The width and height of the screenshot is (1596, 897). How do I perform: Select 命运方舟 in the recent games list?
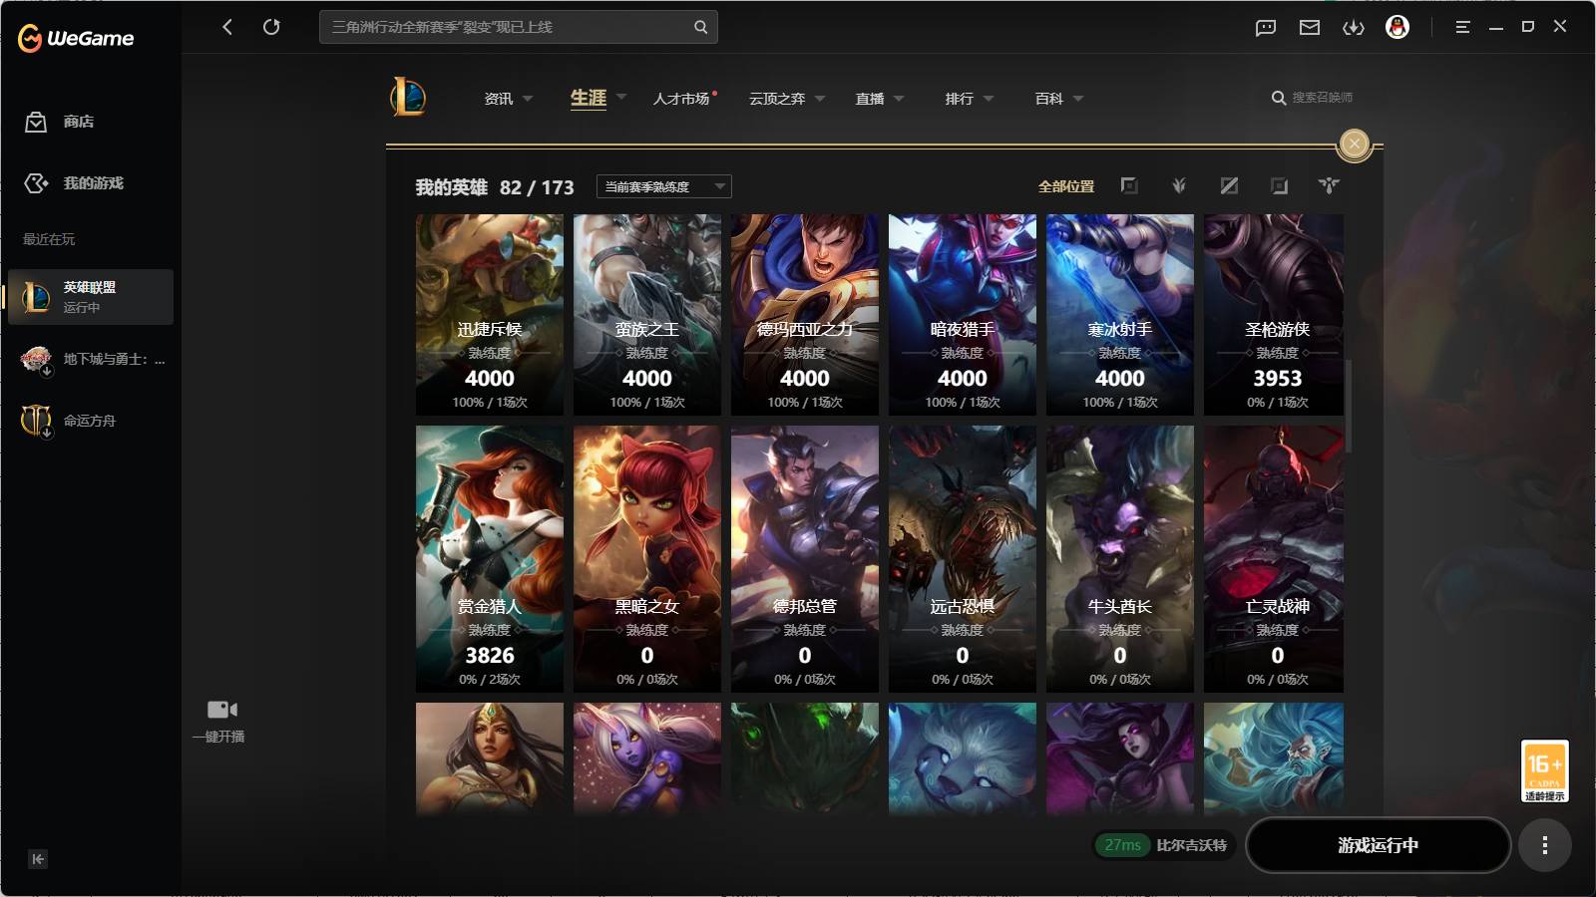tap(91, 421)
